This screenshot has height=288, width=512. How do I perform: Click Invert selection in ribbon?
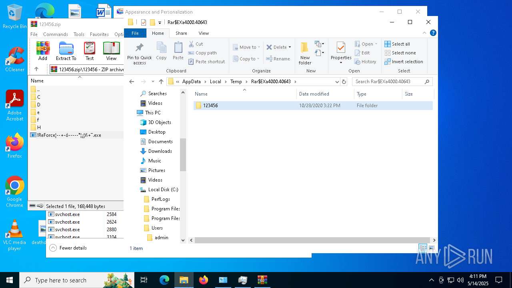point(404,62)
